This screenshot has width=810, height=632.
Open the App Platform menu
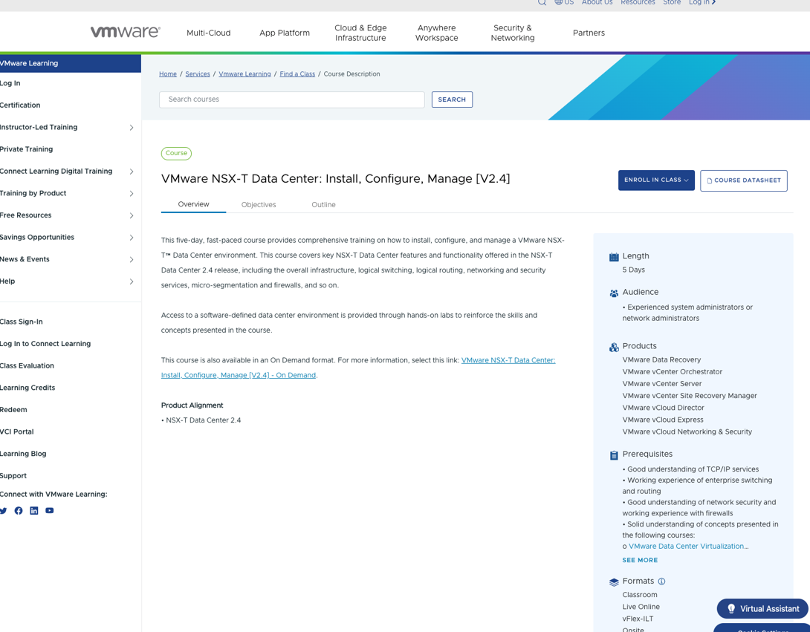(x=285, y=33)
